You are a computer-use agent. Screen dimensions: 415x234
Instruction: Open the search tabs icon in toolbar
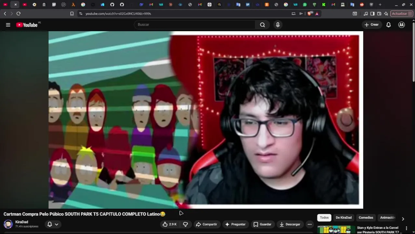click(355, 14)
